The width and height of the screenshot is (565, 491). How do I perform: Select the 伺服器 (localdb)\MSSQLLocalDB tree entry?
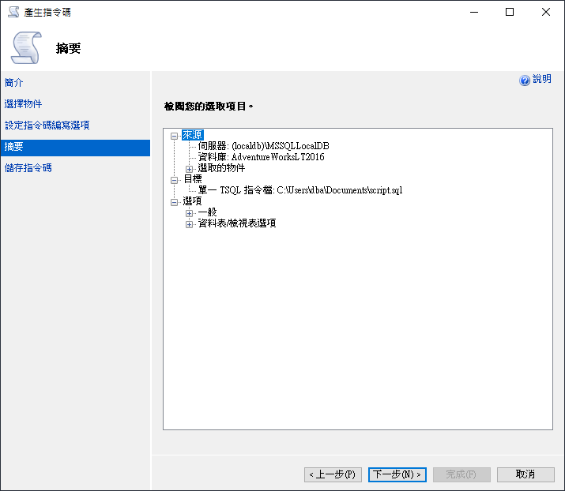pos(263,146)
